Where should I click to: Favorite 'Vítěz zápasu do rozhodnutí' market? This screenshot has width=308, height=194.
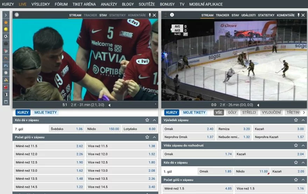click(x=296, y=145)
